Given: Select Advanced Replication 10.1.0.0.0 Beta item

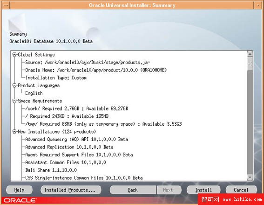Looking at the screenshot, I should coord(69,147).
